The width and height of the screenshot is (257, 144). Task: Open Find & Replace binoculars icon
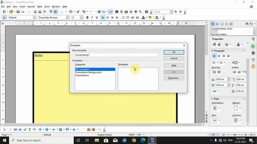[117, 12]
